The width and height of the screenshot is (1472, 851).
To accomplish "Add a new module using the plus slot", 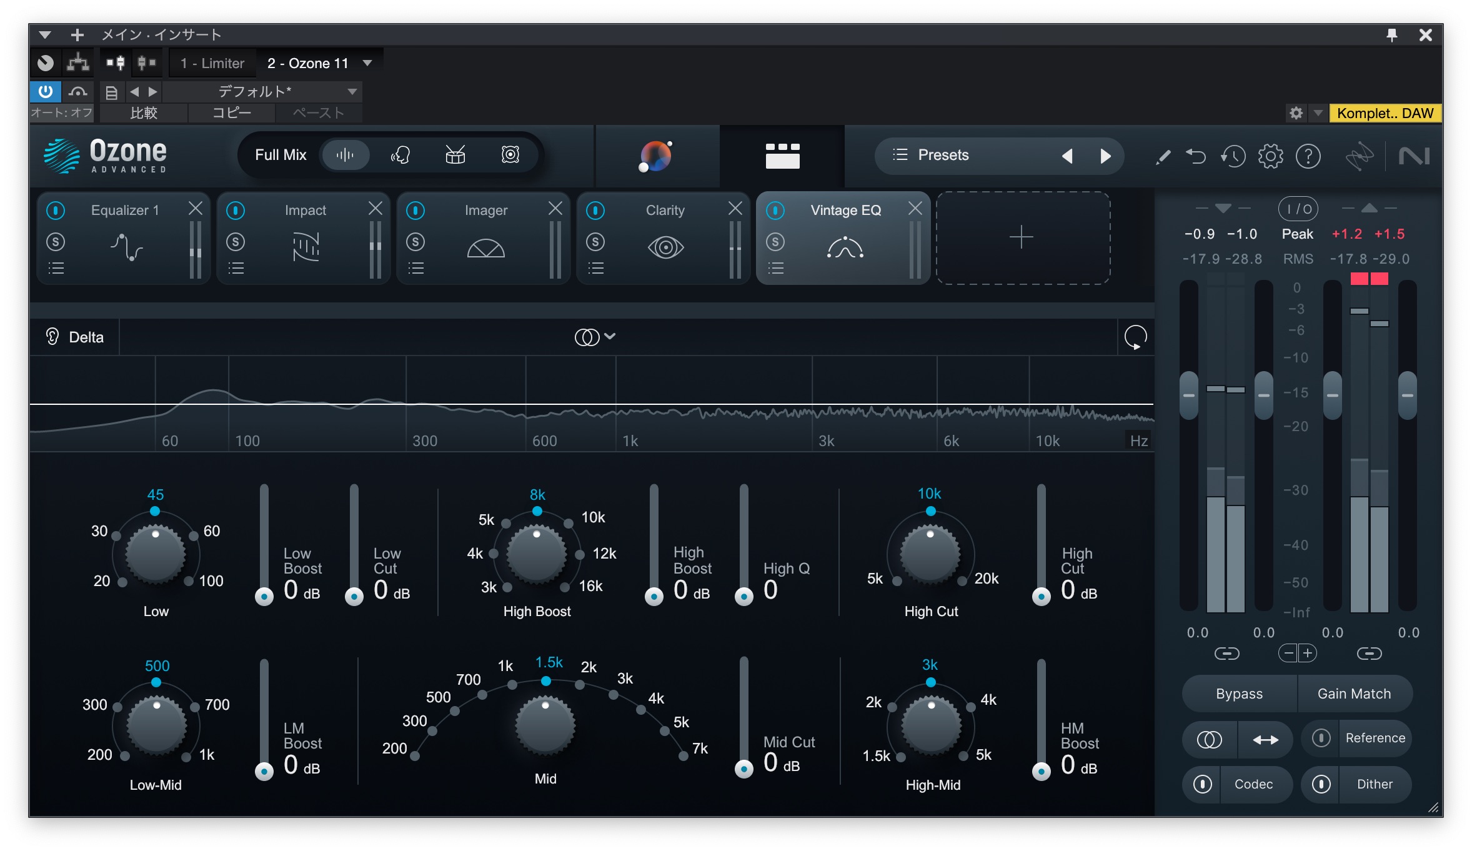I will [1022, 237].
